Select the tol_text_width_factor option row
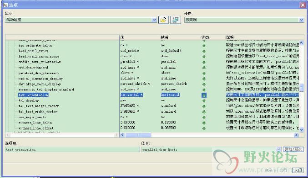Screen dimensions: 308x178 [38, 112]
